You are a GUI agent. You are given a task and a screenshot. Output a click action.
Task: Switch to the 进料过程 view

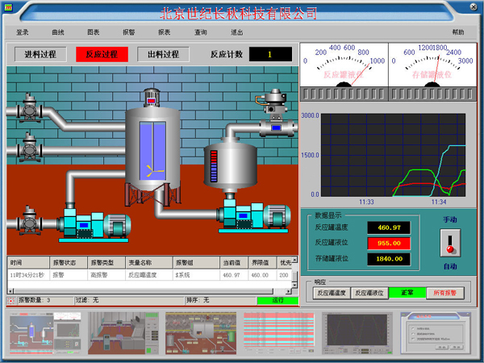[40, 54]
